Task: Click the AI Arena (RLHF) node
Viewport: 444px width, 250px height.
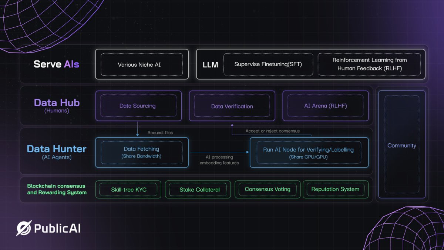Action: [325, 106]
